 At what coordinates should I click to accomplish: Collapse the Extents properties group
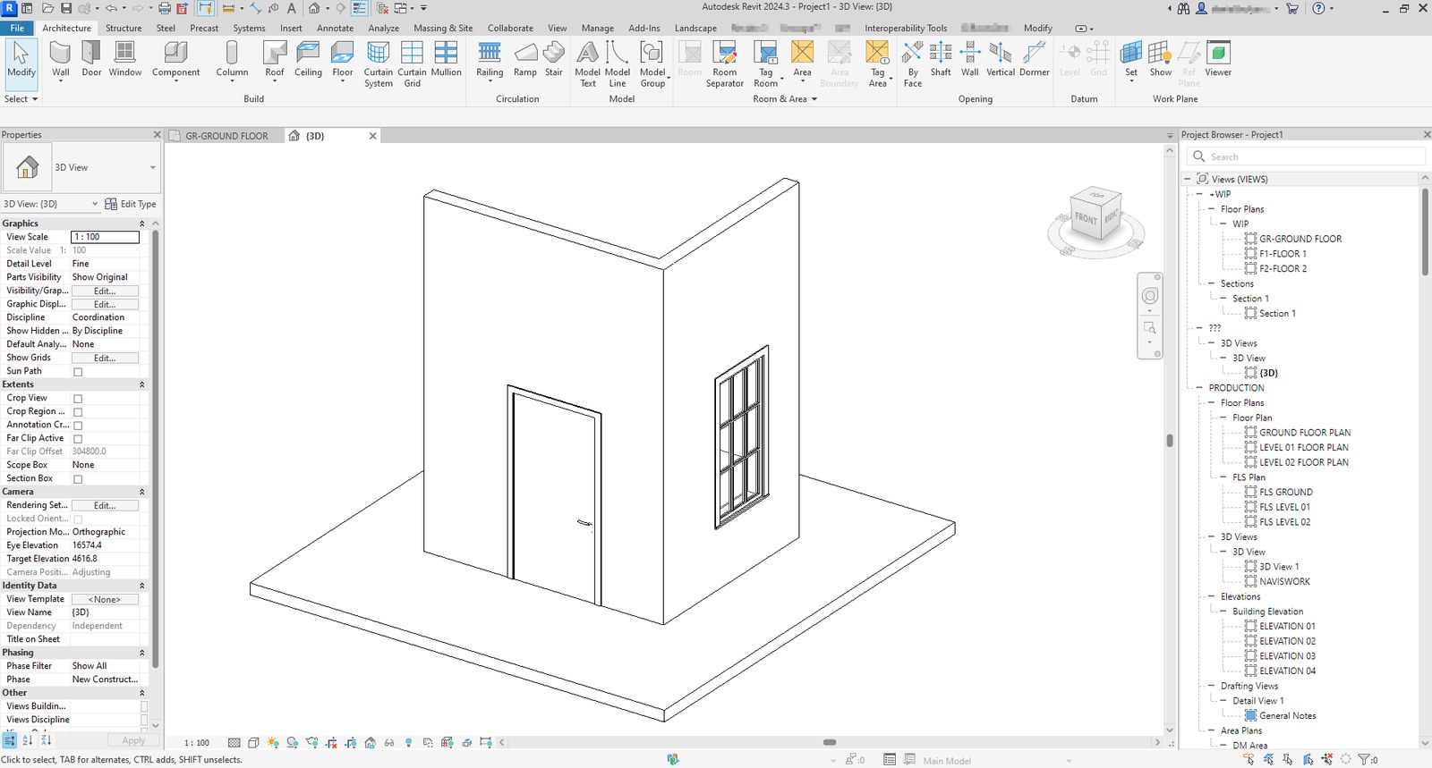pyautogui.click(x=141, y=384)
